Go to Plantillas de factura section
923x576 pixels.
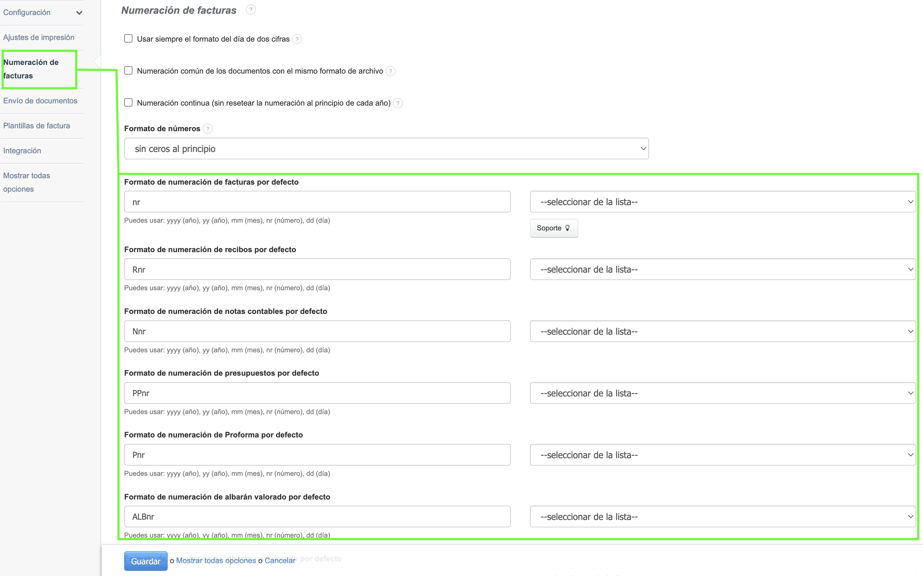point(36,126)
